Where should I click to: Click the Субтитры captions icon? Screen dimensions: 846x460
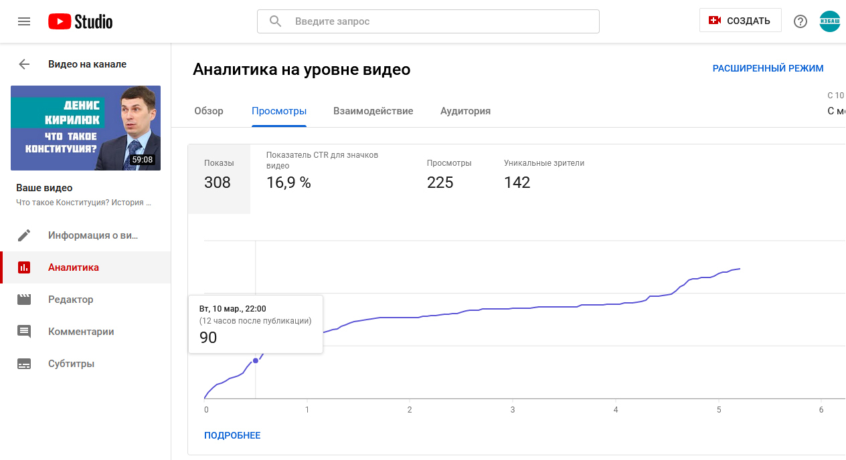(24, 364)
